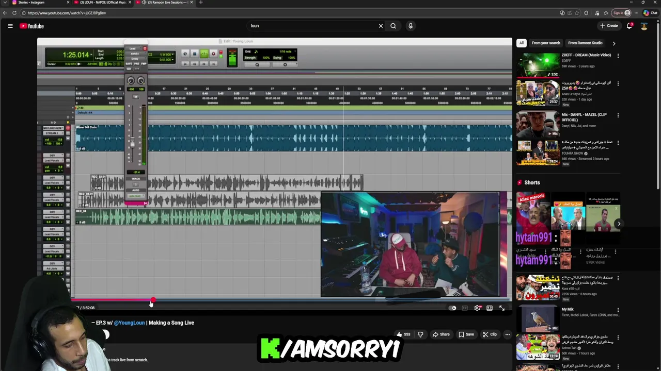Open options for Mix - DANYL - MAZEL
The image size is (661, 371).
[618, 115]
